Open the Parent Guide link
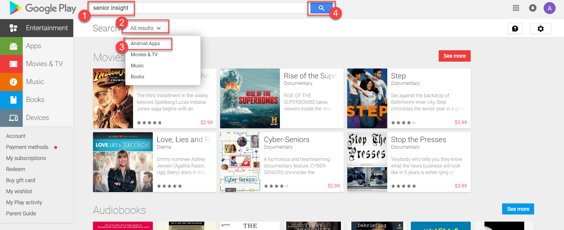The height and width of the screenshot is (230, 564). 21,214
